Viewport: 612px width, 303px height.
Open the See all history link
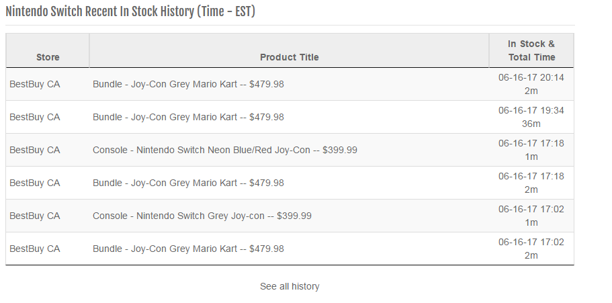[x=290, y=286]
